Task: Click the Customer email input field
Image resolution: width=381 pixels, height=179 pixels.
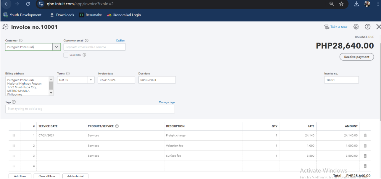Action: click(x=95, y=47)
